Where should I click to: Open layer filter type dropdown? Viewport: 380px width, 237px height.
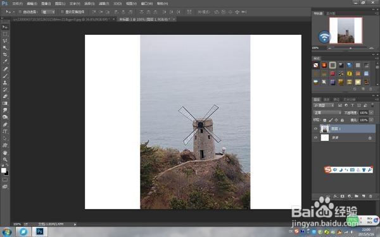[324, 105]
